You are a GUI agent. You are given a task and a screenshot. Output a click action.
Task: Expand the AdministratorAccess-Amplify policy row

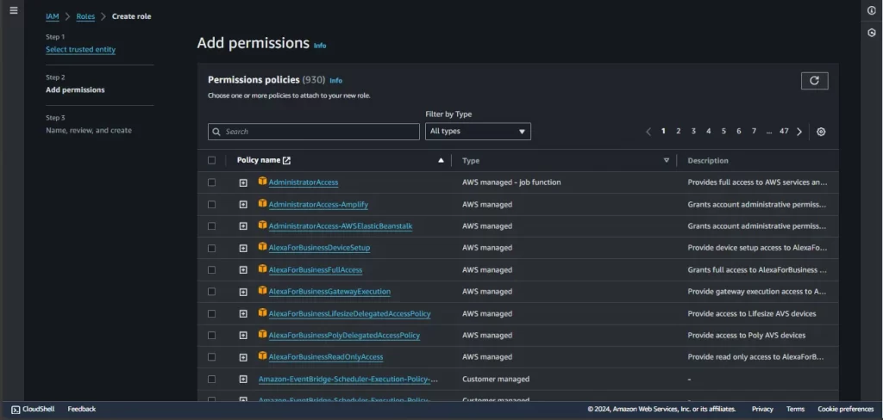pyautogui.click(x=243, y=205)
